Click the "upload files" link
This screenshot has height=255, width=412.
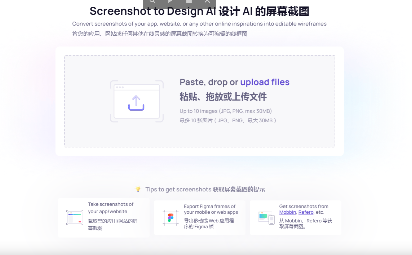[x=265, y=82]
